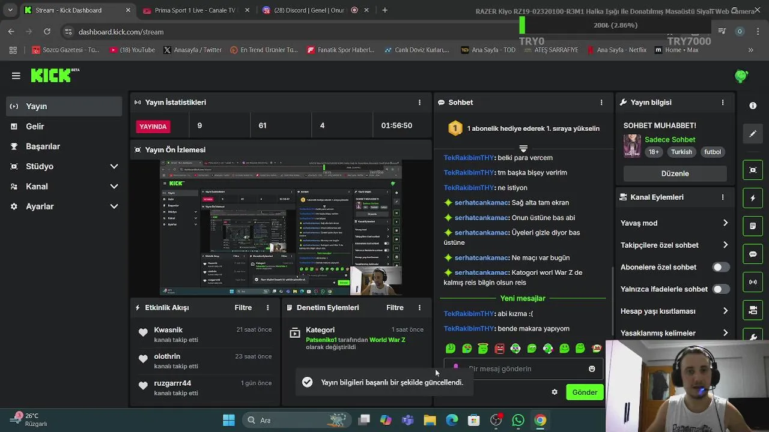
Task: Select Yayın in the sidebar
Action: point(64,106)
